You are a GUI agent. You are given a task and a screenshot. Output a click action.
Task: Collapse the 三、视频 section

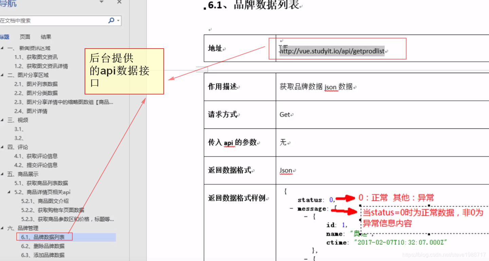click(x=2, y=120)
